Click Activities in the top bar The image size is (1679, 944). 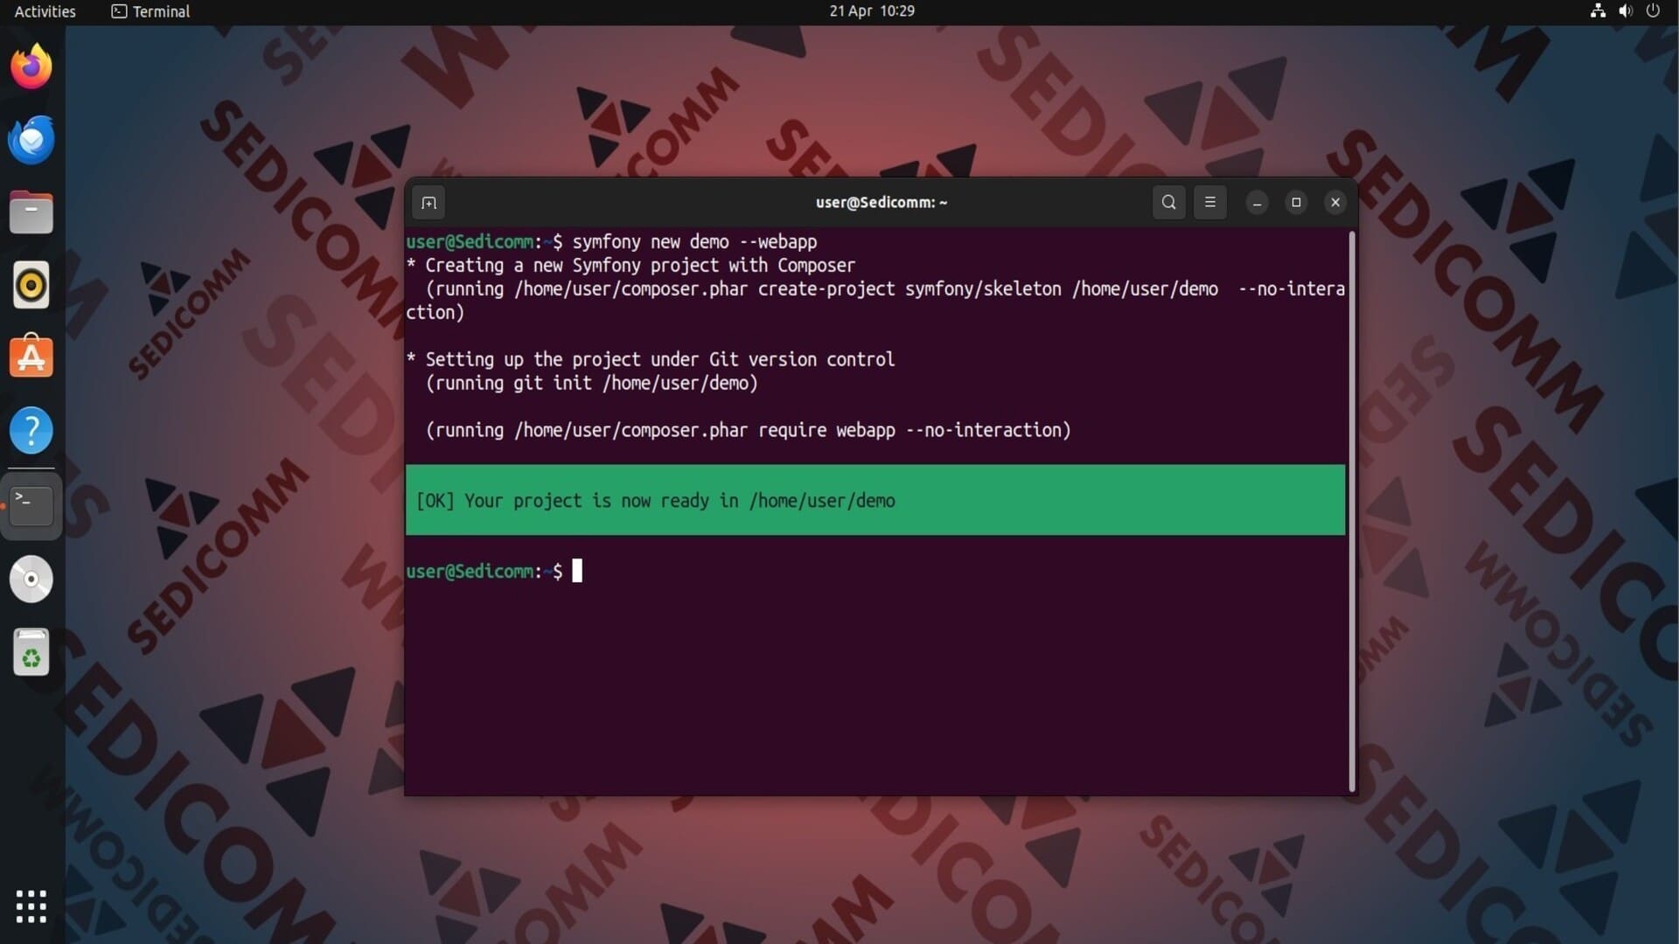(45, 11)
